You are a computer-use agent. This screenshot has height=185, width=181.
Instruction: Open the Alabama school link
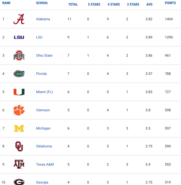click(x=43, y=19)
